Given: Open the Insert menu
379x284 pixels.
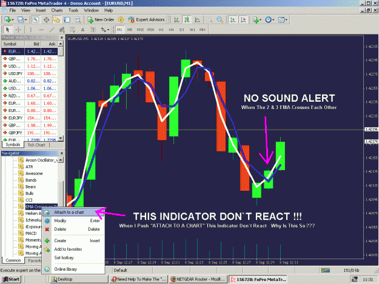Looking at the screenshot, I should (x=41, y=10).
